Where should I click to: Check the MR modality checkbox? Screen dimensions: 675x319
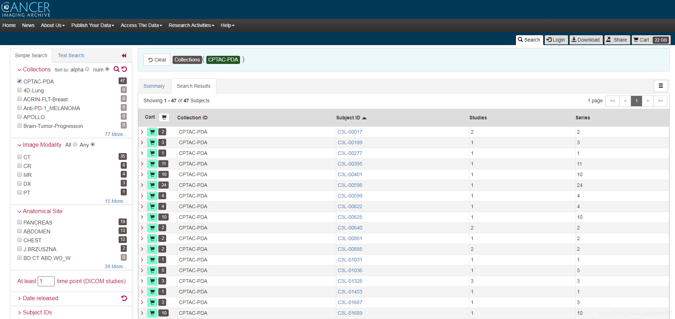point(20,174)
